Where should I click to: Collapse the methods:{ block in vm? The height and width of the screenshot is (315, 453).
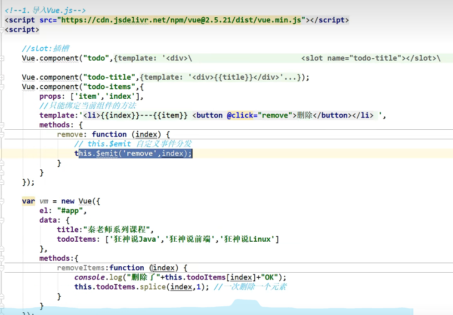(2, 258)
